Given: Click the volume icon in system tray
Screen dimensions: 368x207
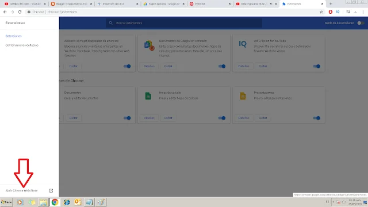Looking at the screenshot, I should point(344,202).
